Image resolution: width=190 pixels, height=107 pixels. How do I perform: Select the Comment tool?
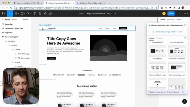[x=50, y=14]
